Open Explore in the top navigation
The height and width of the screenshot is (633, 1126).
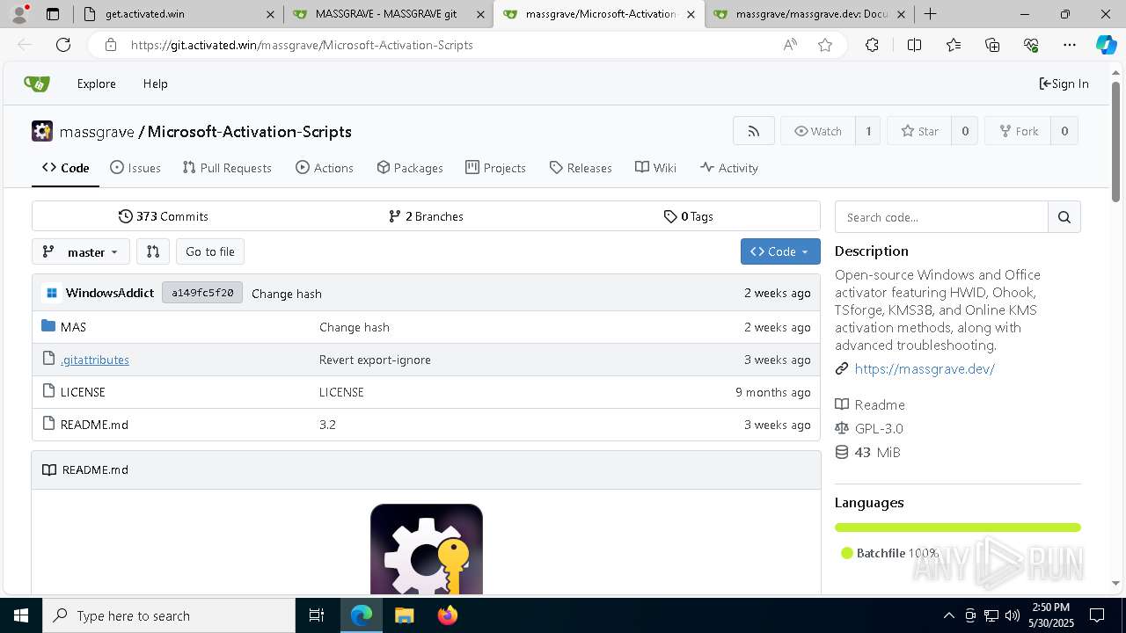pos(96,84)
